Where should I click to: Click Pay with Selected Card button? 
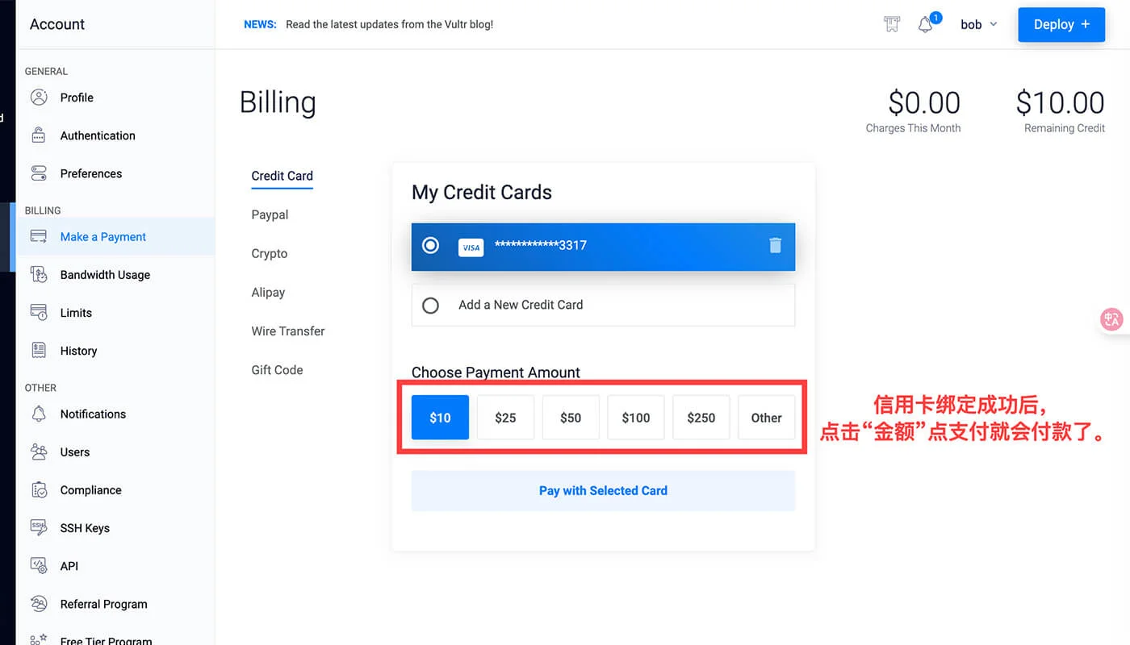tap(603, 491)
